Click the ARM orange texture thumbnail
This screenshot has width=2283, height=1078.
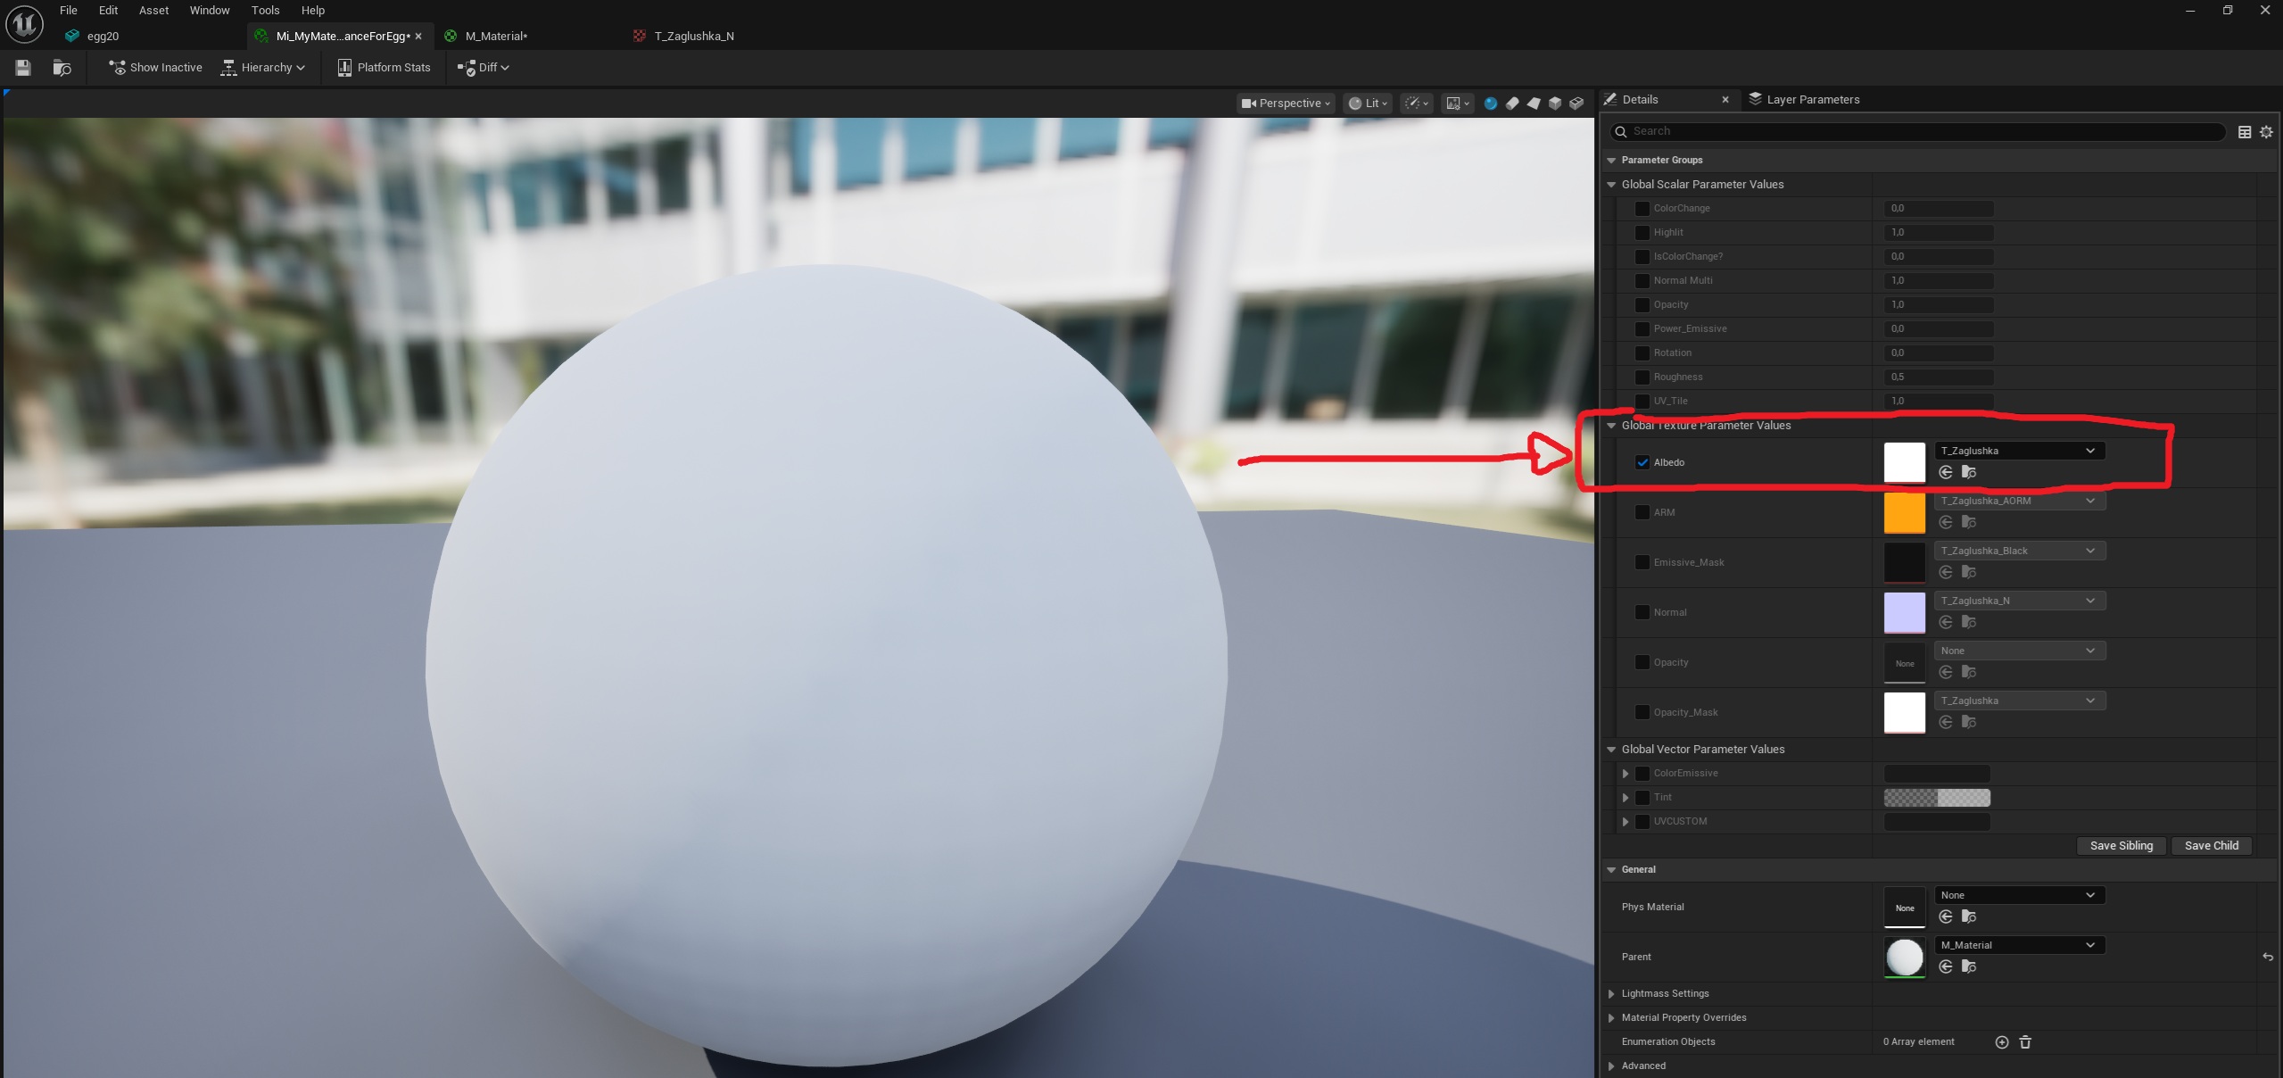click(1904, 513)
